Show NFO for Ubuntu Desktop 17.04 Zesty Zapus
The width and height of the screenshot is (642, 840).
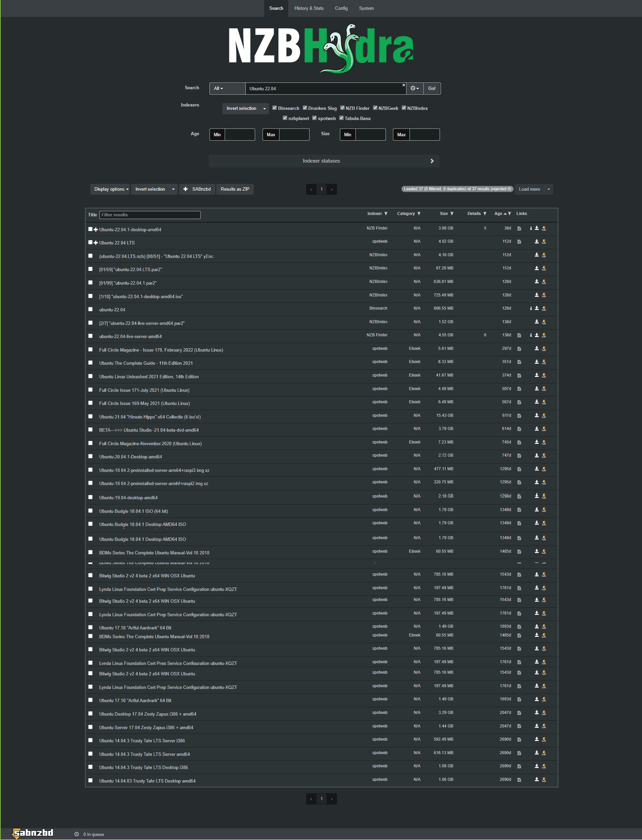click(x=519, y=713)
